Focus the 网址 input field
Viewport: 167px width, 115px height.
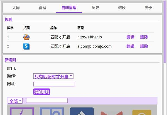point(54,84)
